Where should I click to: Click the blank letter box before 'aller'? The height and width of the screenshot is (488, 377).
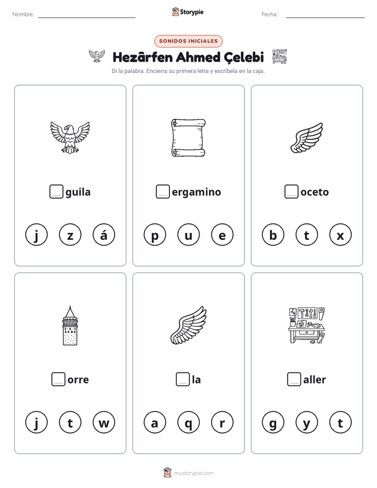[x=294, y=379]
